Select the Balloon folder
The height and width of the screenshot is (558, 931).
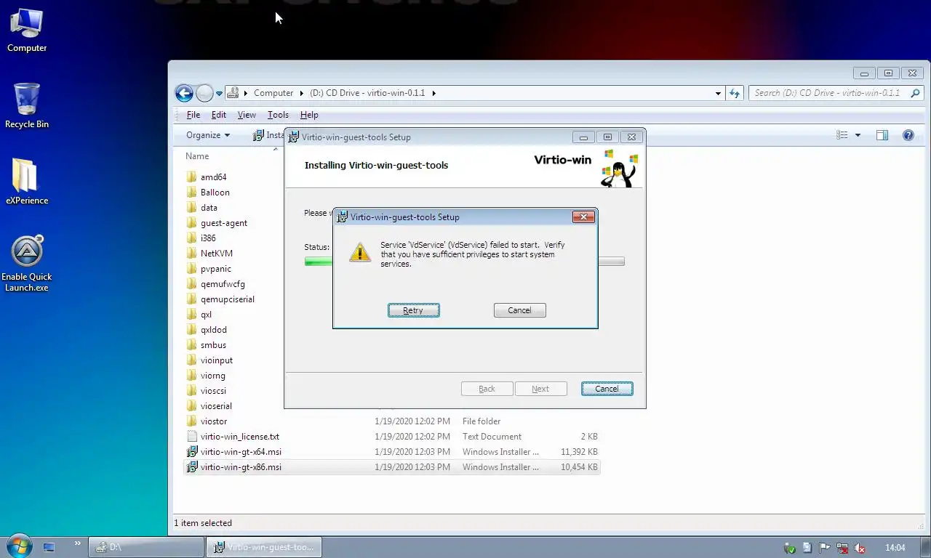coord(215,193)
